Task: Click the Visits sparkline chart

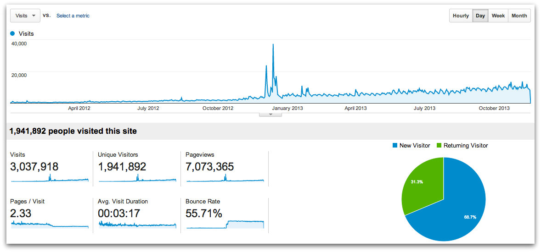Action: tap(50, 179)
